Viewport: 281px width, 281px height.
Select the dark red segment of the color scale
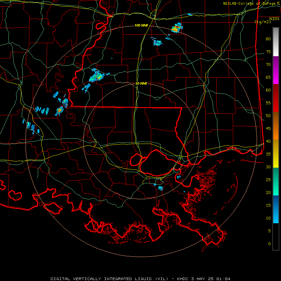pos(276,98)
